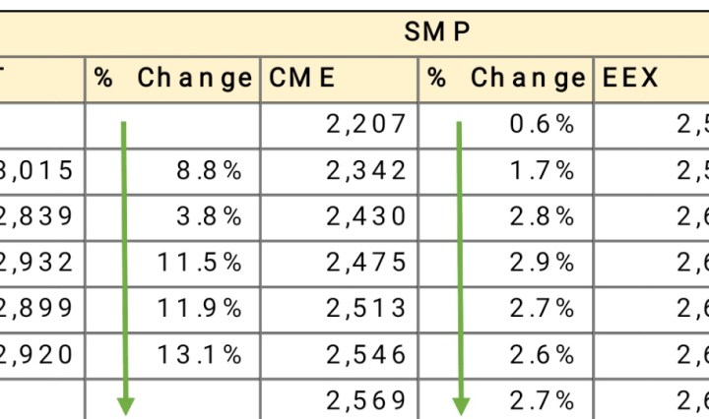
Task: Click the 2,430 value in CME column
Action: coord(340,216)
